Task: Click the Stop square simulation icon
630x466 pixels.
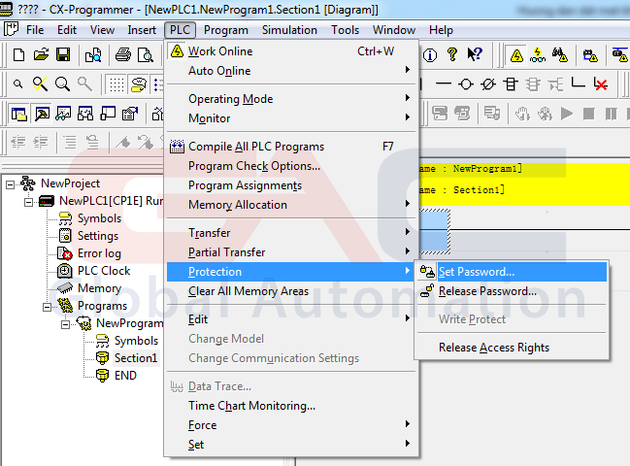Action: pos(588,114)
